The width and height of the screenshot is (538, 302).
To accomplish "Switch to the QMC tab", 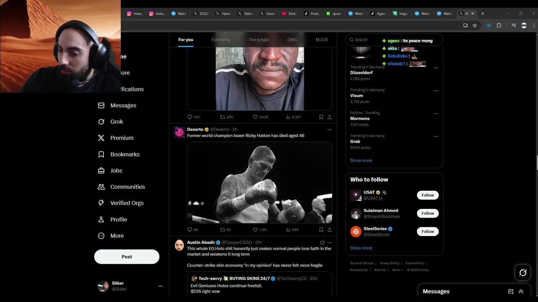I will pyautogui.click(x=292, y=39).
